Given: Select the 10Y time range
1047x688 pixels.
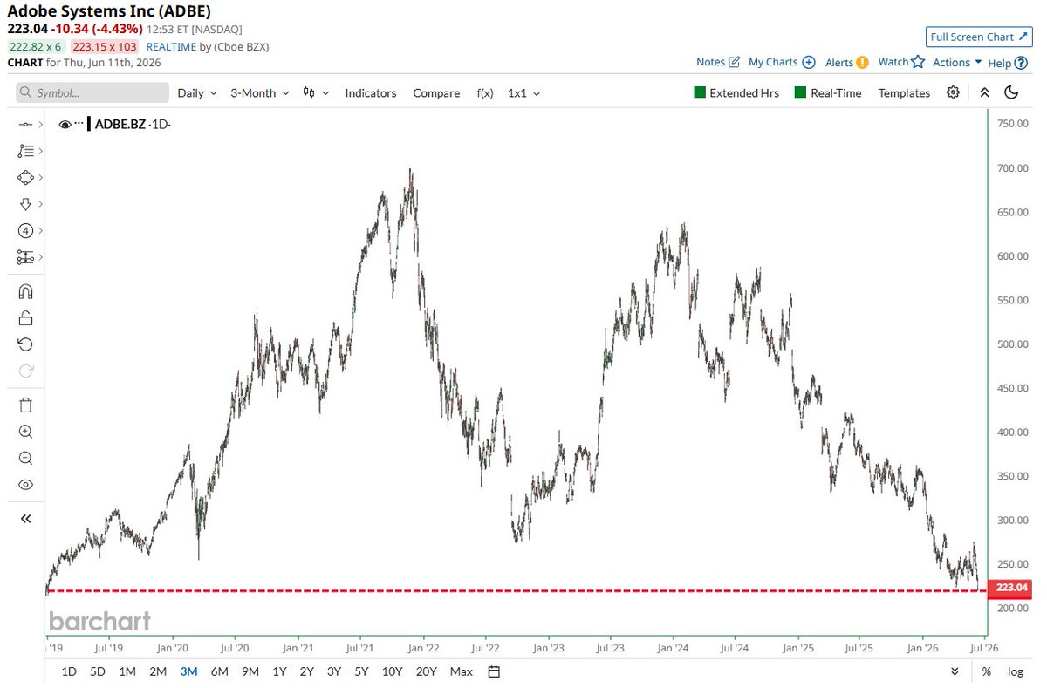Looking at the screenshot, I should pyautogui.click(x=393, y=671).
